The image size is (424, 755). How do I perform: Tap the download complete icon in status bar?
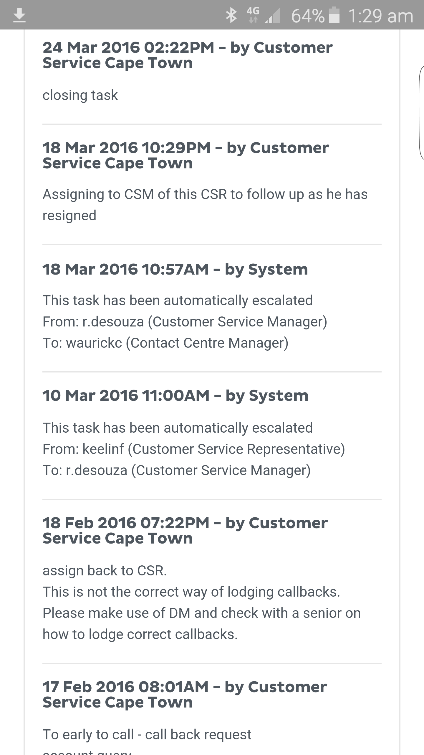20,15
